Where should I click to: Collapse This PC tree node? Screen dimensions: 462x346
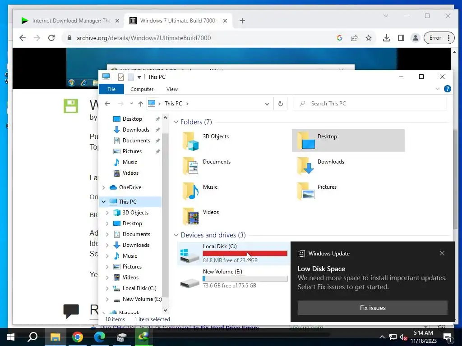click(103, 202)
